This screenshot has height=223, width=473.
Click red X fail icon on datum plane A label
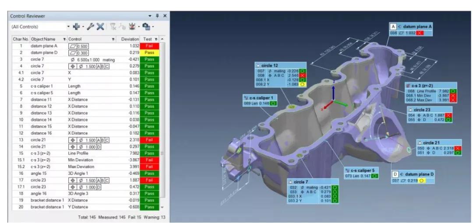click(x=420, y=33)
